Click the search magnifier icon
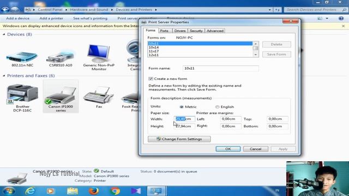349x196 pixels. [x=344, y=10]
